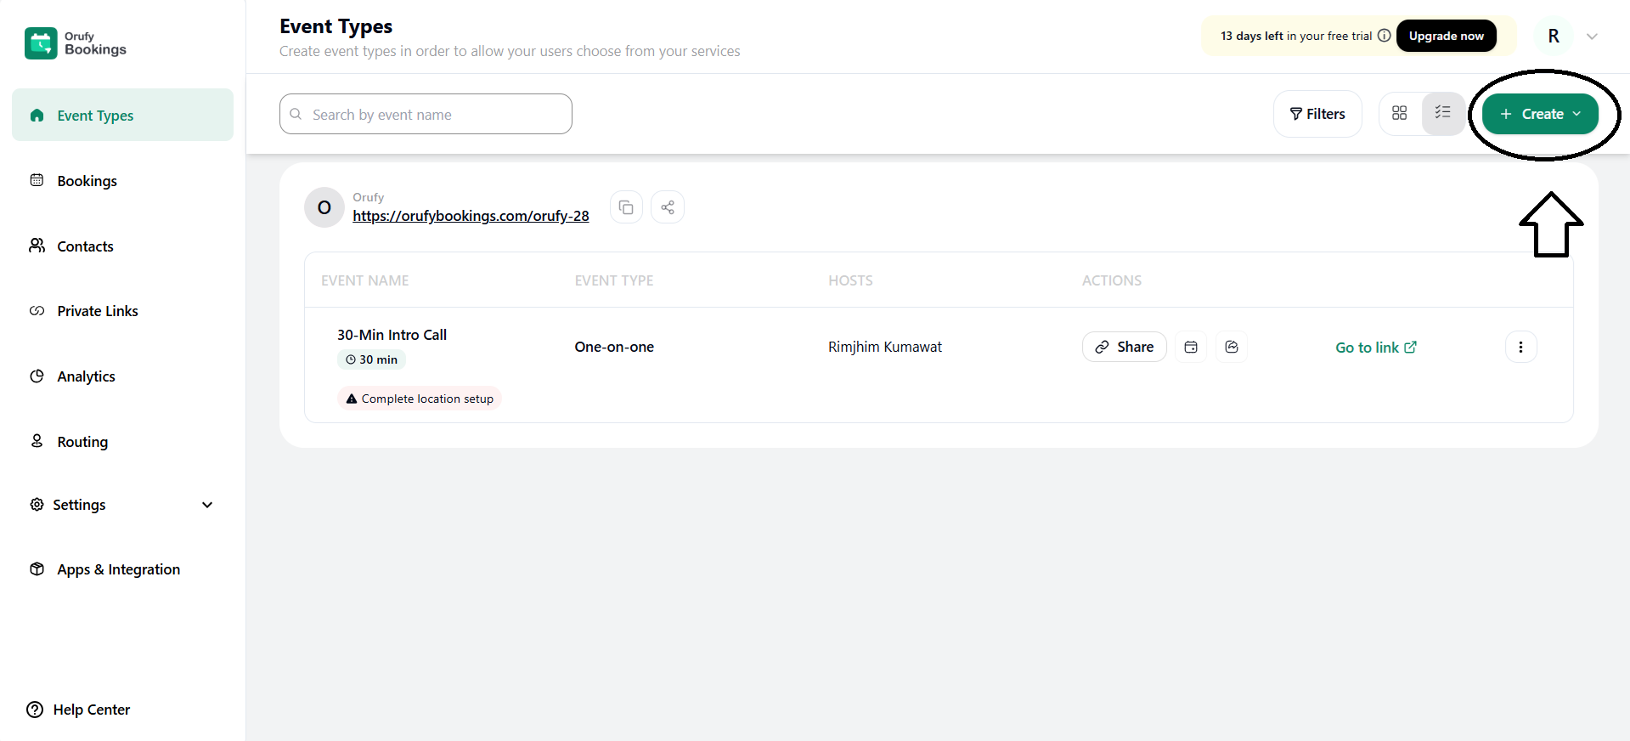
Task: Click the R profile avatar
Action: click(x=1553, y=37)
